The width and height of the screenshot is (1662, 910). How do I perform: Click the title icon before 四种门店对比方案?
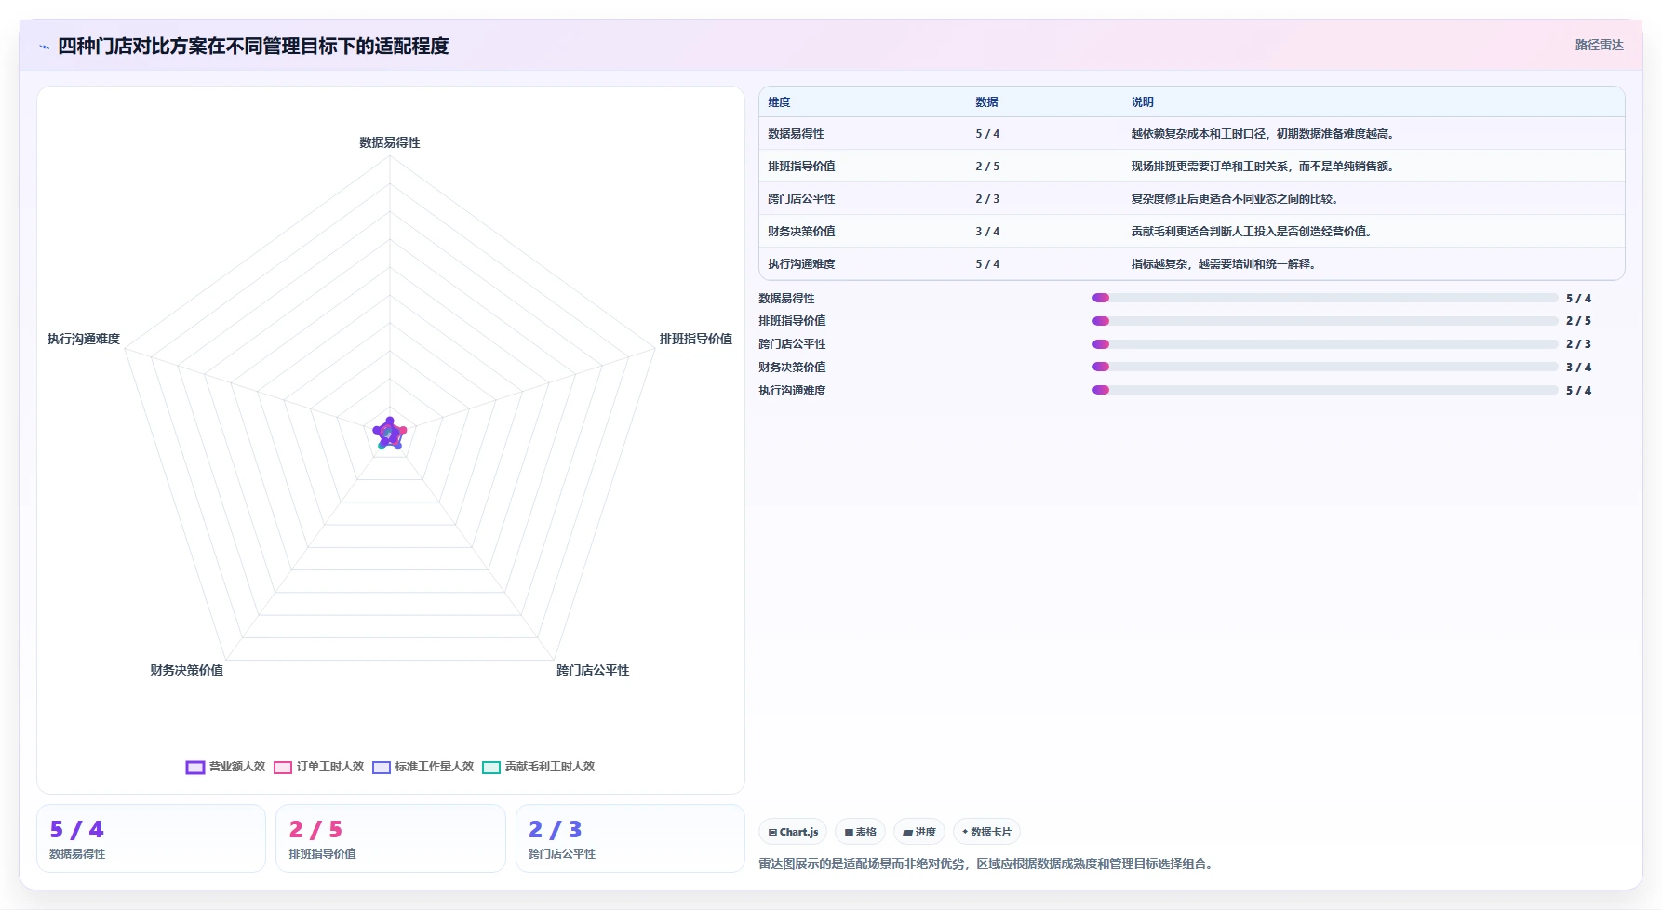click(44, 47)
